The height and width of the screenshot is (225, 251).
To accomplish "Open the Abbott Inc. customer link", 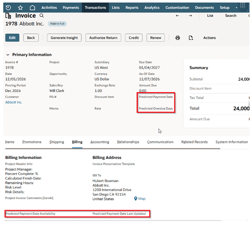I will [x=14, y=102].
